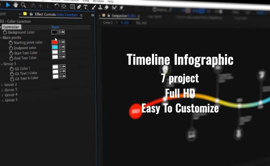Select the Type text tool
270x166 pixels.
[86, 7]
